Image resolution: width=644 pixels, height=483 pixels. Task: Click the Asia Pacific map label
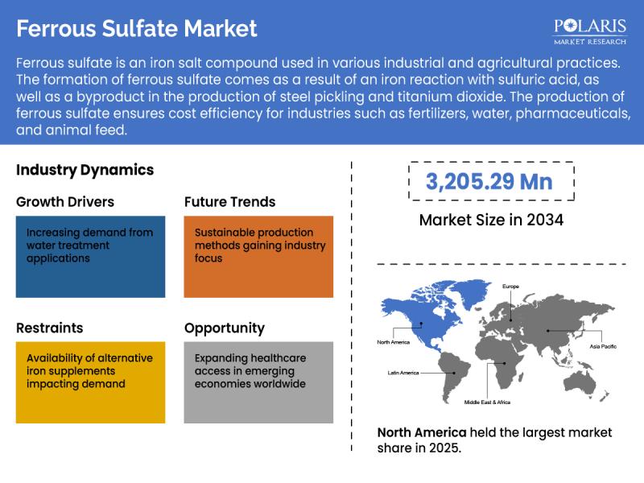[x=601, y=346]
